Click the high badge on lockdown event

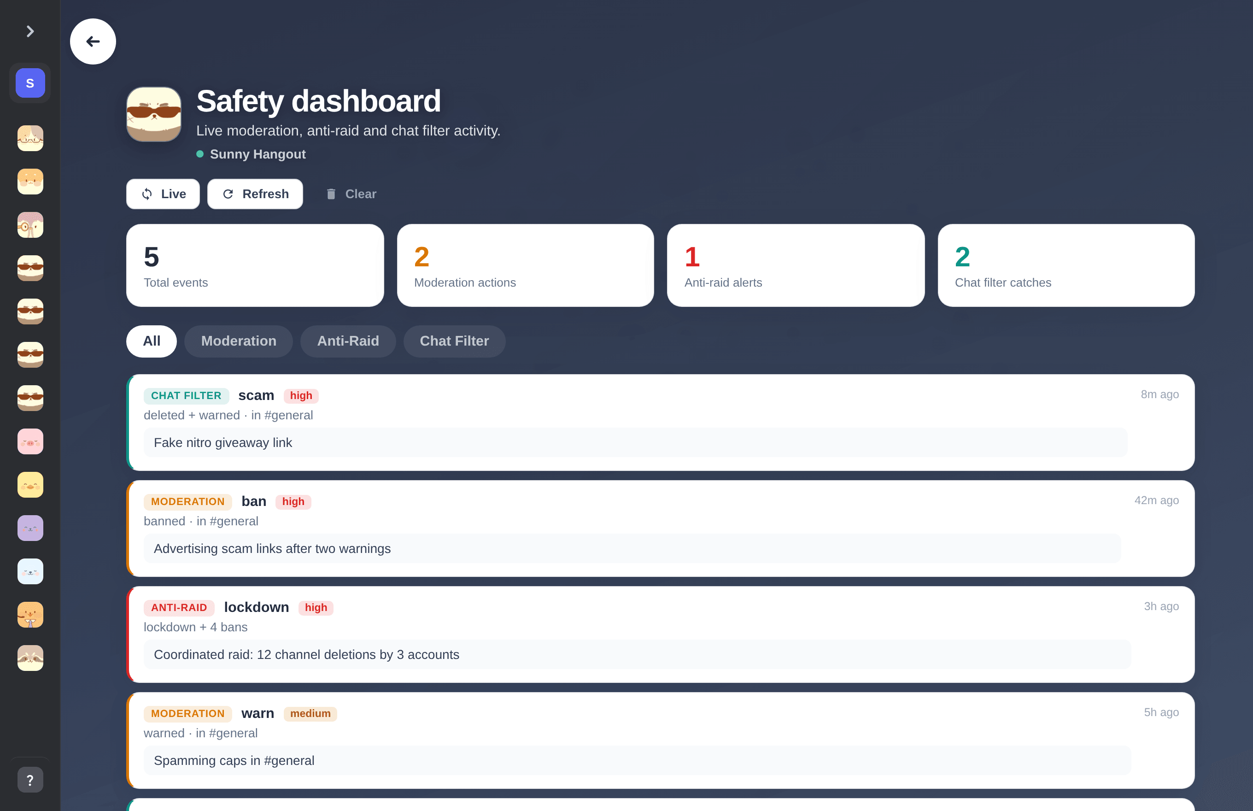[316, 607]
